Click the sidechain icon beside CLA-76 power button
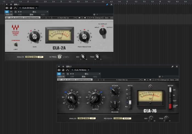Screen dimensions: 192x134 [x=63, y=74]
